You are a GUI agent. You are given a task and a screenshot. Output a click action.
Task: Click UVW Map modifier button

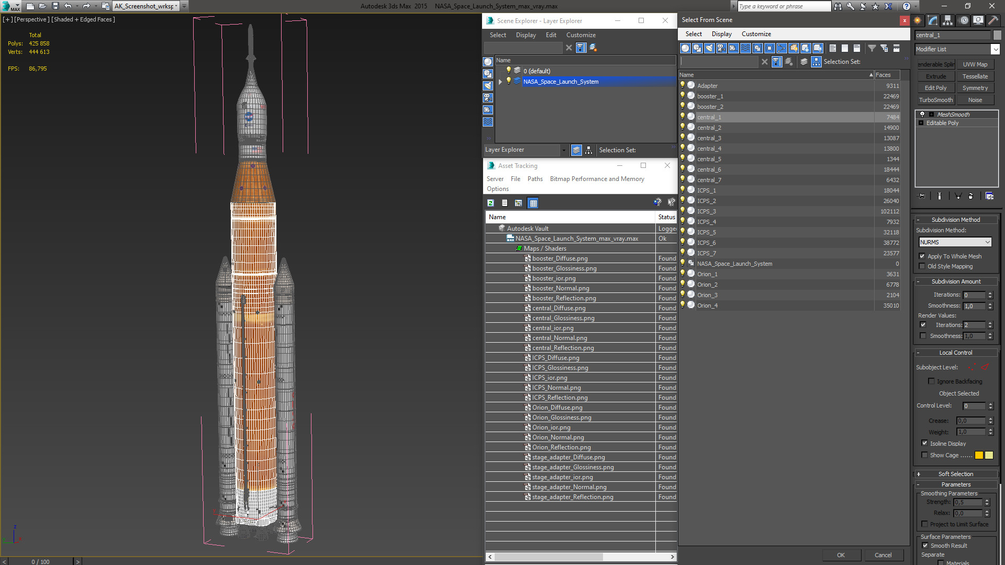point(975,64)
